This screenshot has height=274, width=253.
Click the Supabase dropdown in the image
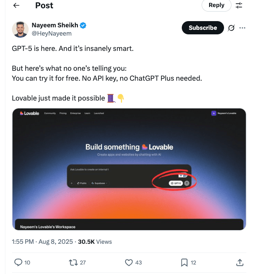(99, 183)
